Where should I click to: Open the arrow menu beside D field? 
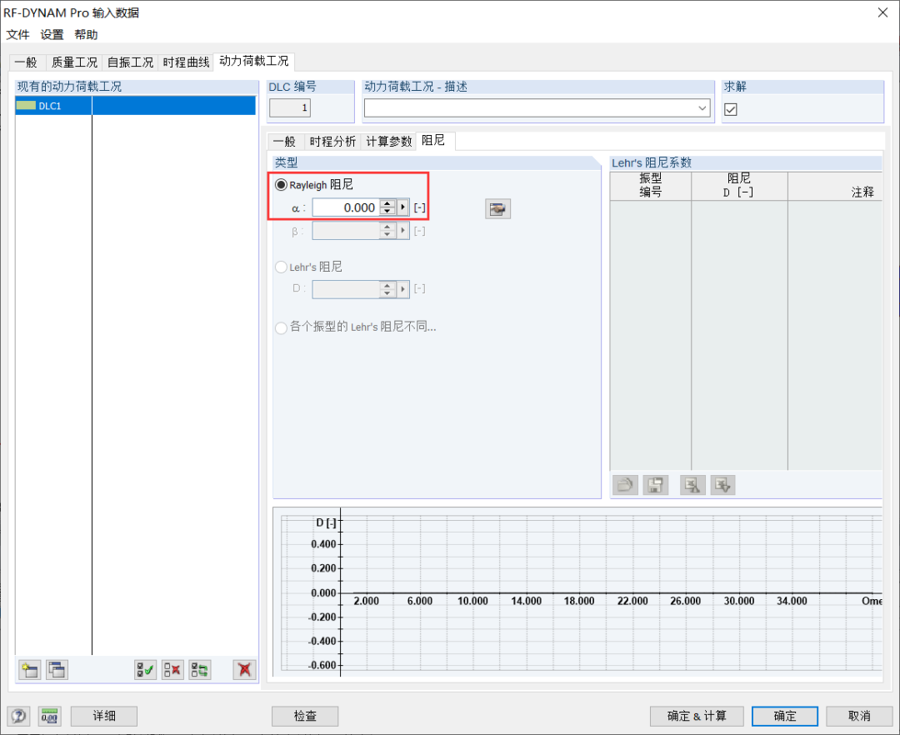tap(403, 288)
